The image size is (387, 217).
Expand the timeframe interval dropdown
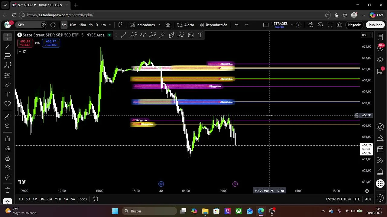(x=110, y=25)
